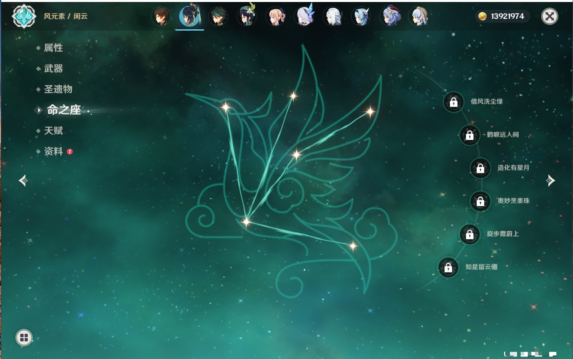Open the lock icon for 知是留云僊
573x359 pixels.
pos(448,268)
